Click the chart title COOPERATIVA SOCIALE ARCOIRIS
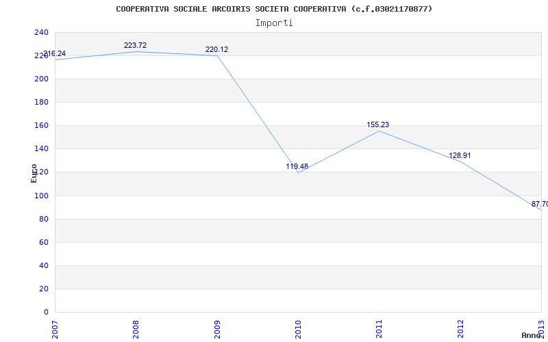Screen dimensions: 548x342 click(x=274, y=9)
